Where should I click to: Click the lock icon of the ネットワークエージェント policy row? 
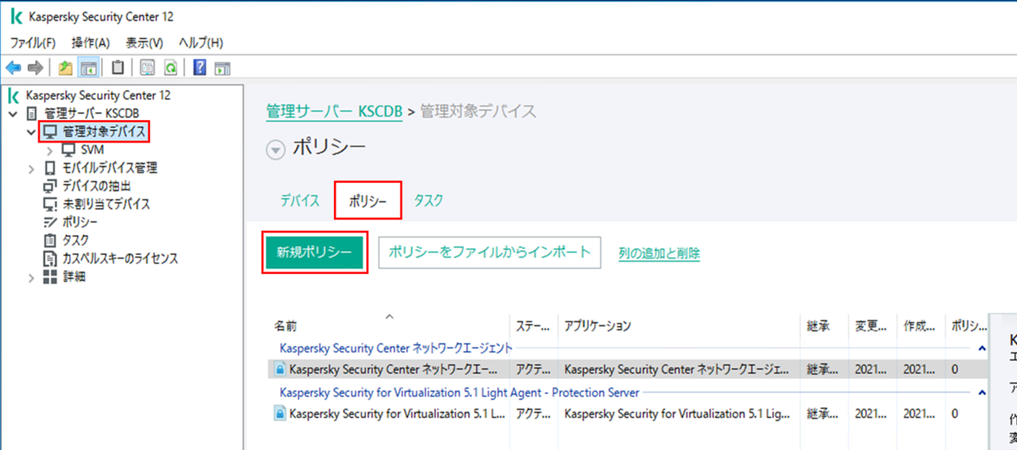tap(280, 369)
